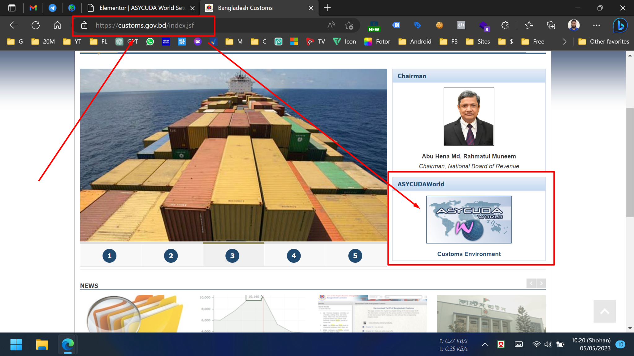The height and width of the screenshot is (356, 634).
Task: Show hidden system tray icons
Action: tap(485, 344)
